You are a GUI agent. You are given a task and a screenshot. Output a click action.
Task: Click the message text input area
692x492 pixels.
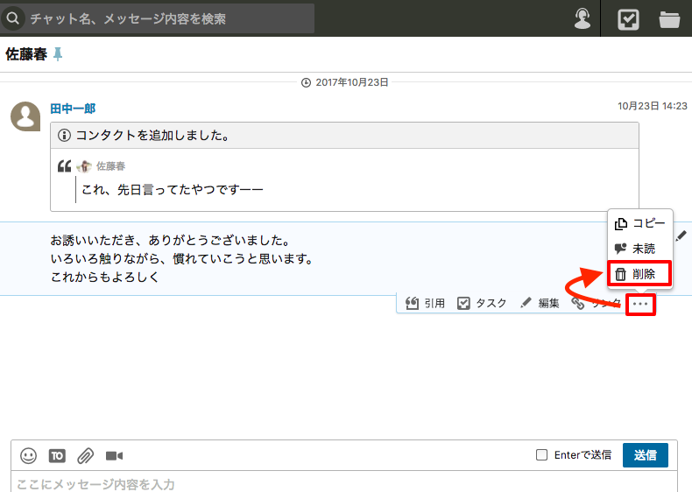pos(342,483)
